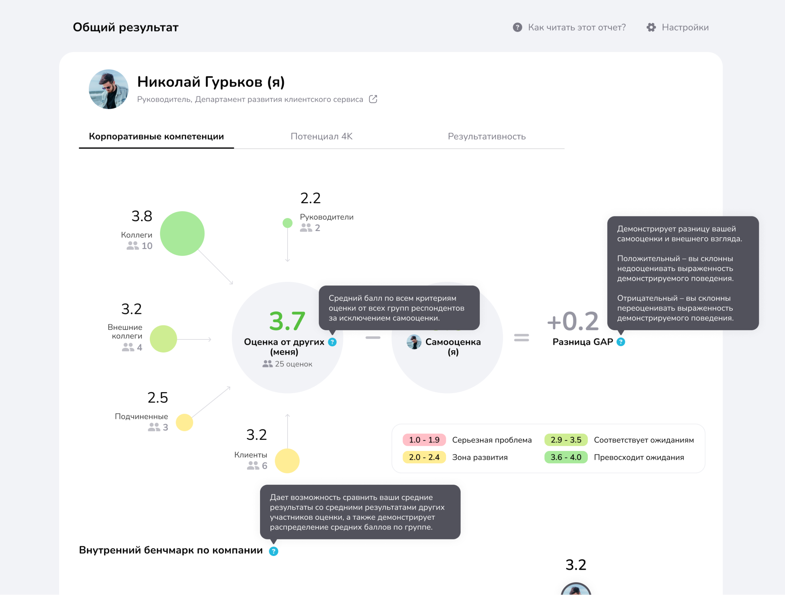Click the large green 'Коллеги' circle
Screen dimensions: 785x595
(183, 234)
